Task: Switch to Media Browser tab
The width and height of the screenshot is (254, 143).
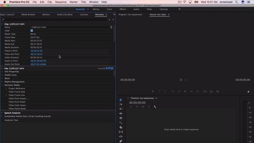Action: coord(28,14)
